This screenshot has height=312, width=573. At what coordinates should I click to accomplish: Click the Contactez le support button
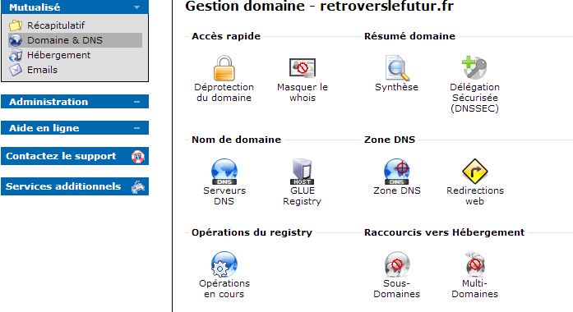75,156
